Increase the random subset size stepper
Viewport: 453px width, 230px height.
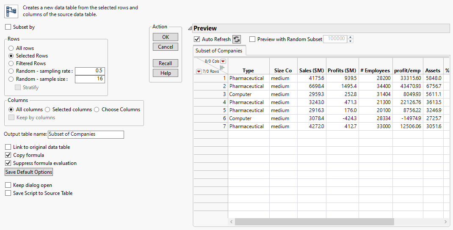351,37
